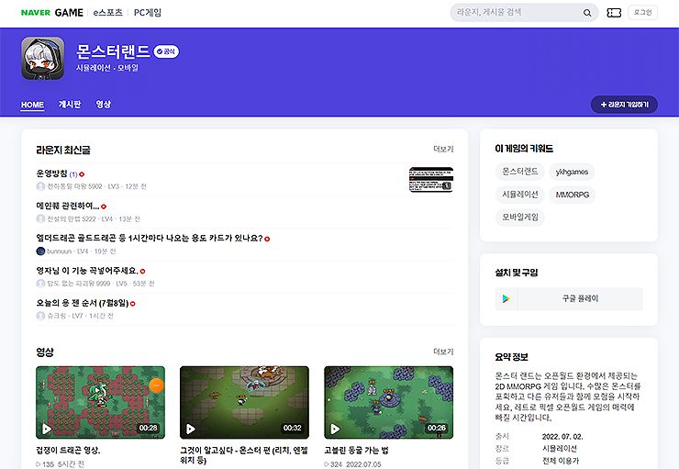The width and height of the screenshot is (679, 469).
Task: Select the MMORPG keyword tag
Action: pos(573,195)
